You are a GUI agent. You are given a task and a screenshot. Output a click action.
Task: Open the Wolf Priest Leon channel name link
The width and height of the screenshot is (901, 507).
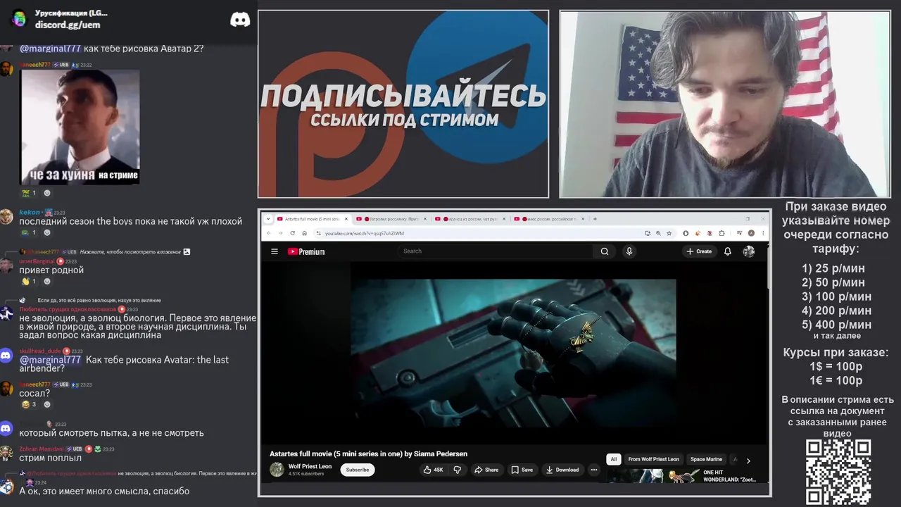[310, 466]
